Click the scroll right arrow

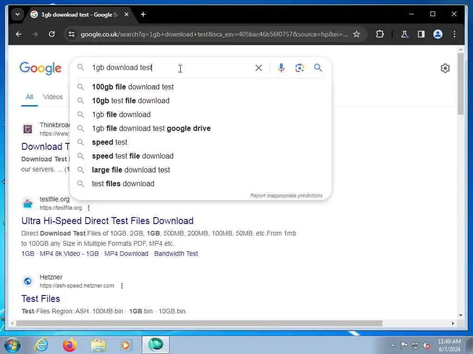(453, 324)
